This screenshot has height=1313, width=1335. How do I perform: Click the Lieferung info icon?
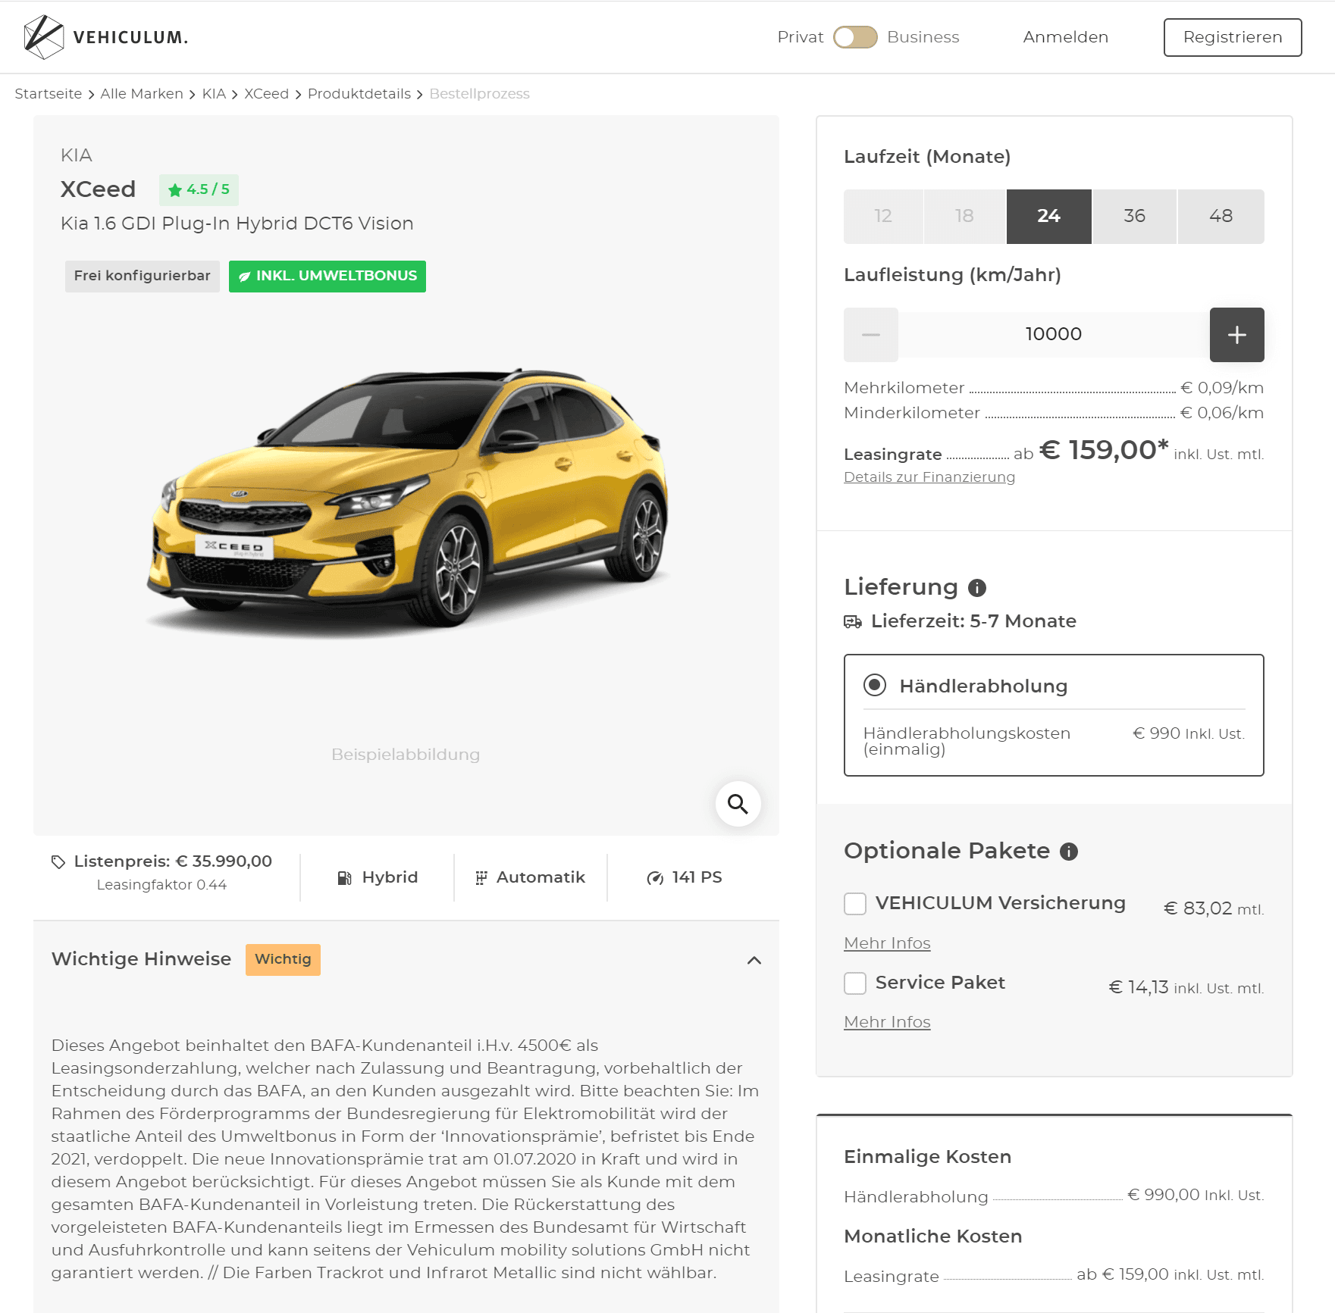(977, 588)
